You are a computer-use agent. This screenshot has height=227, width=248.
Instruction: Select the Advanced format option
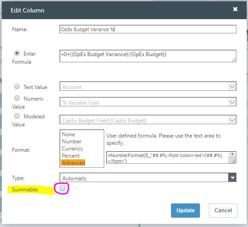click(x=73, y=162)
